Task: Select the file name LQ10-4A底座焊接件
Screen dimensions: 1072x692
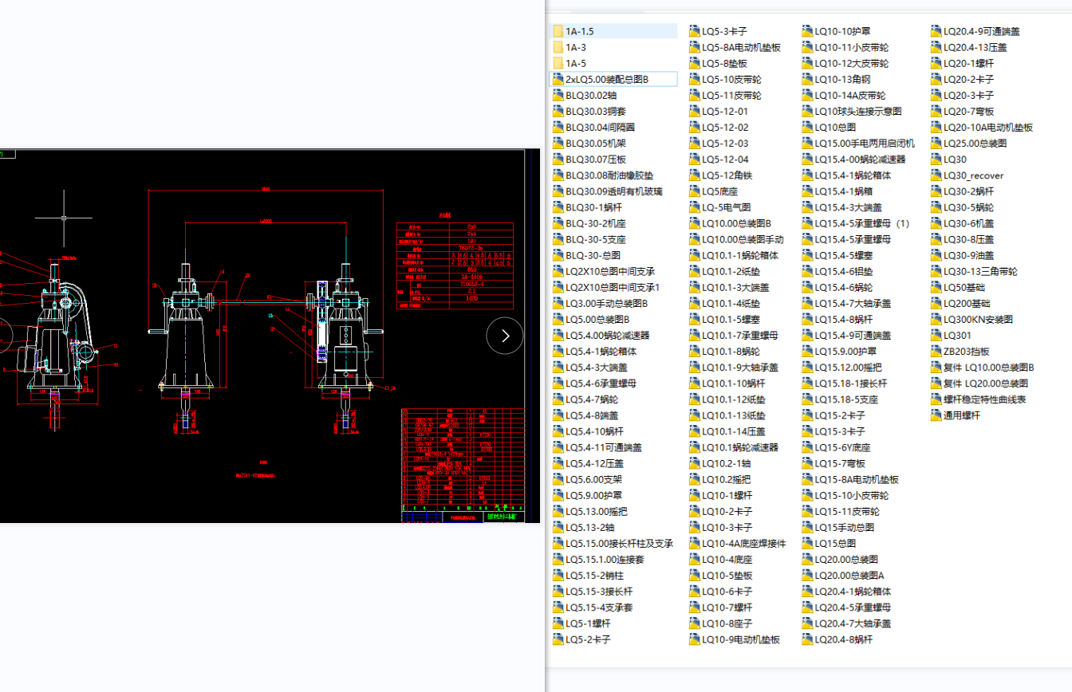Action: 744,544
